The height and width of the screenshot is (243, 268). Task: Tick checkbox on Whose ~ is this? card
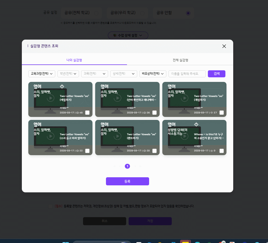[222, 151]
